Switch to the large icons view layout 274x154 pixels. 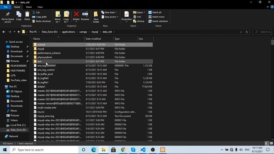pos(271,143)
